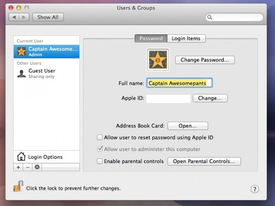Check Enable parental controls

[100, 161]
